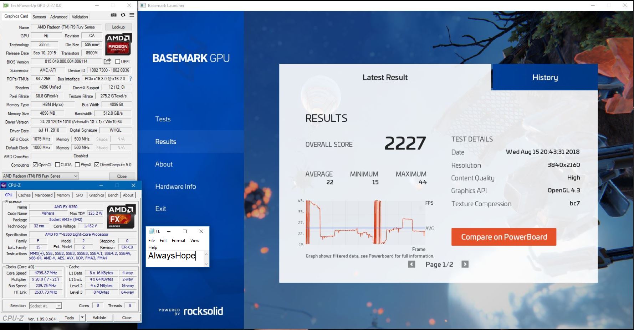Switch to GPU-Z Validation tab
The width and height of the screenshot is (634, 330).
[x=80, y=17]
